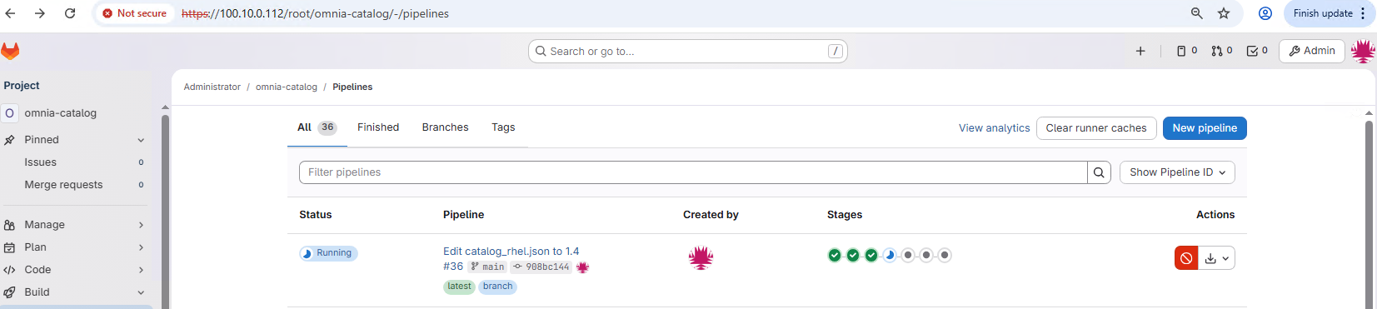Click the branch pipeline badge

pyautogui.click(x=497, y=287)
